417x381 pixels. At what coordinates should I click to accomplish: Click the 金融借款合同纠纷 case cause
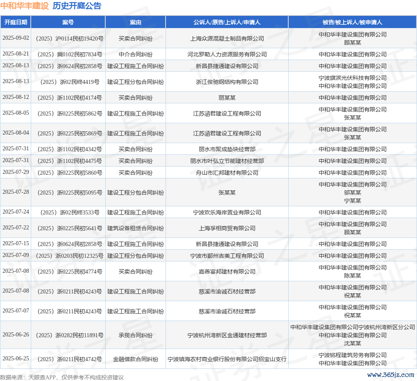tap(135, 359)
